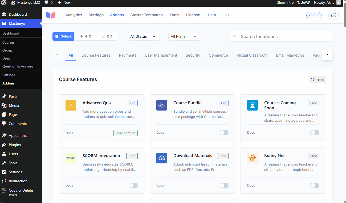The height and width of the screenshot is (203, 346).
Task: Enable the Course Bundle addon toggle
Action: pos(224,133)
